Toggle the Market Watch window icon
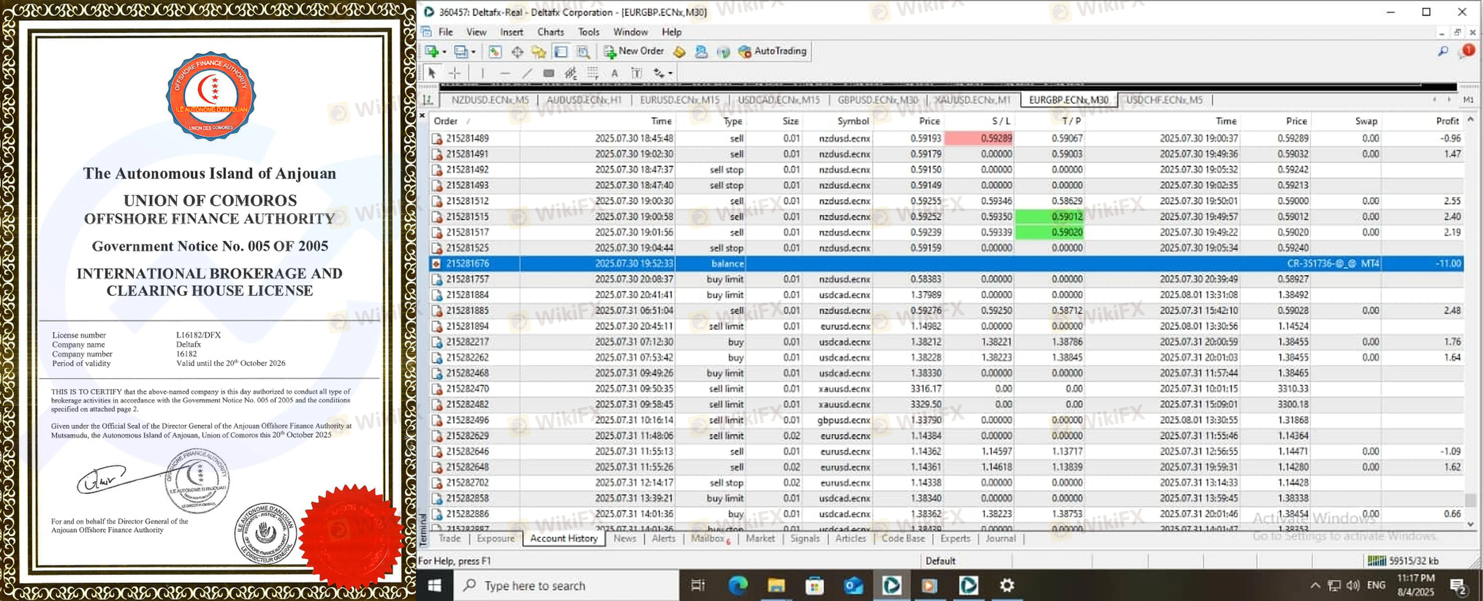 494,52
